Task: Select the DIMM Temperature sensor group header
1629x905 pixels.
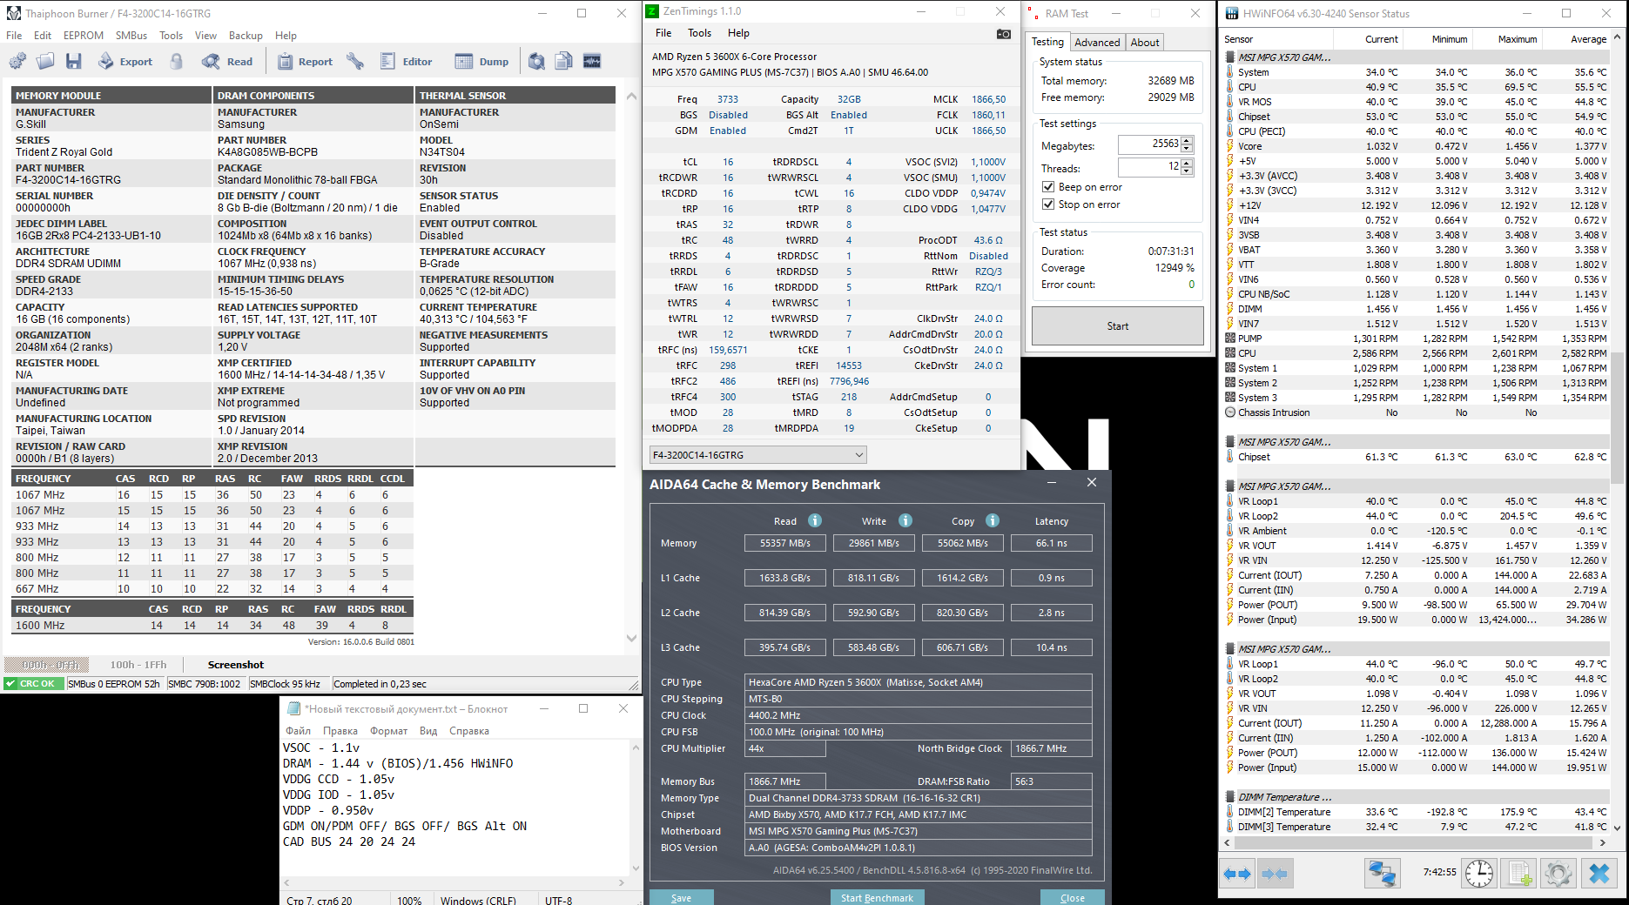Action: point(1416,797)
